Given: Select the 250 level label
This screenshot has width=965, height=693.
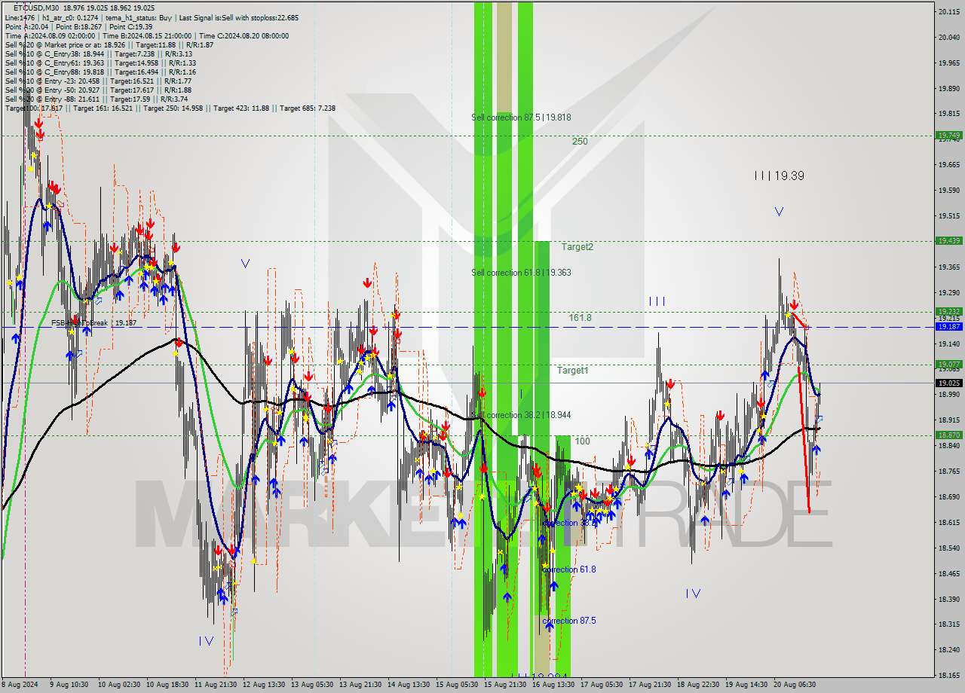Looking at the screenshot, I should tap(580, 142).
